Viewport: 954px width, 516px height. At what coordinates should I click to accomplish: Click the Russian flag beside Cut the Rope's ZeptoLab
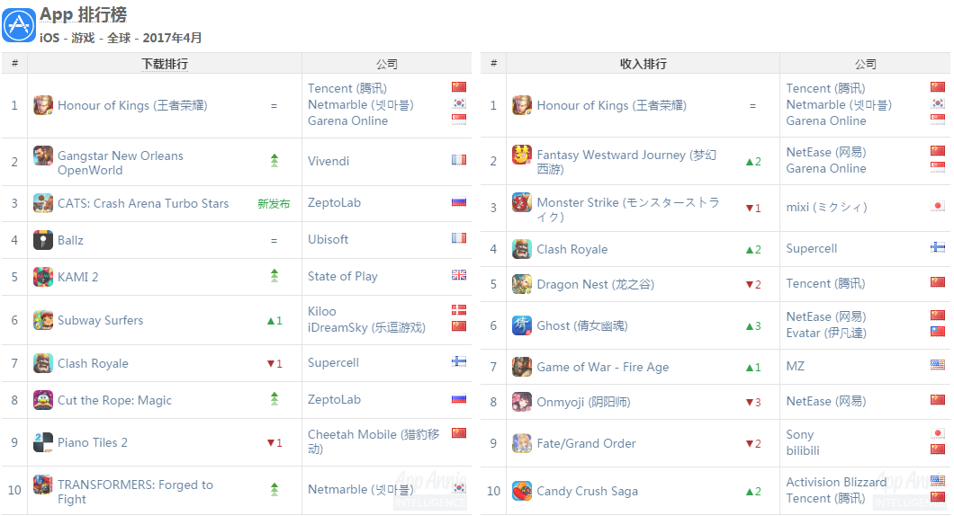[459, 399]
